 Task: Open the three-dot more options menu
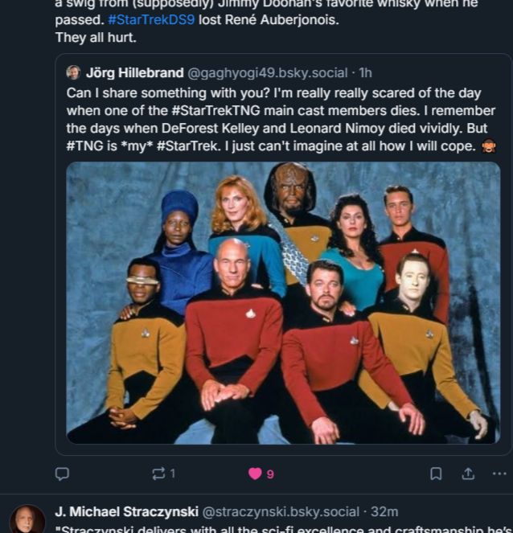click(x=499, y=474)
